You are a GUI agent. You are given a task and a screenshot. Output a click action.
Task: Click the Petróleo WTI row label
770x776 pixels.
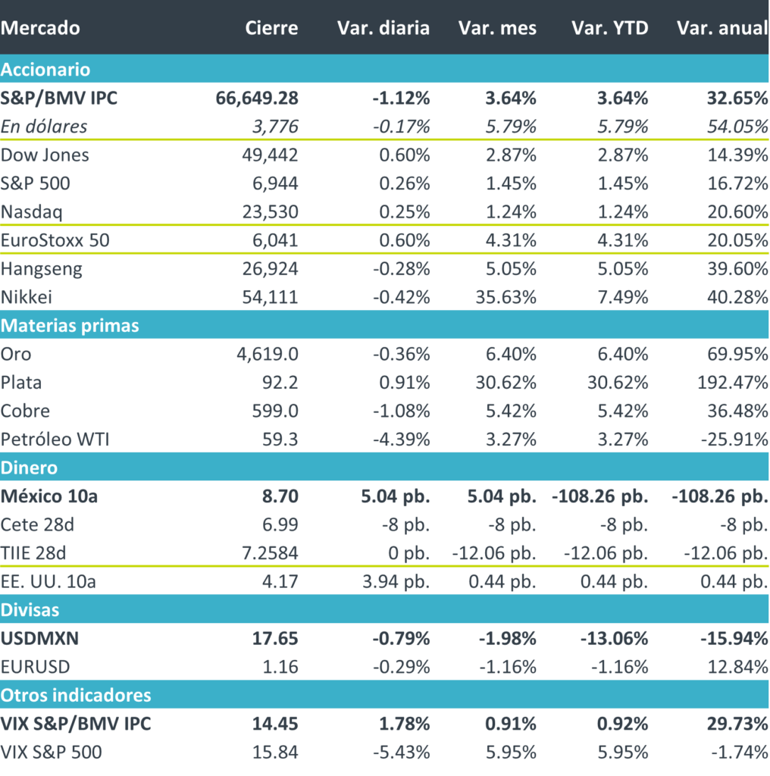tap(55, 440)
